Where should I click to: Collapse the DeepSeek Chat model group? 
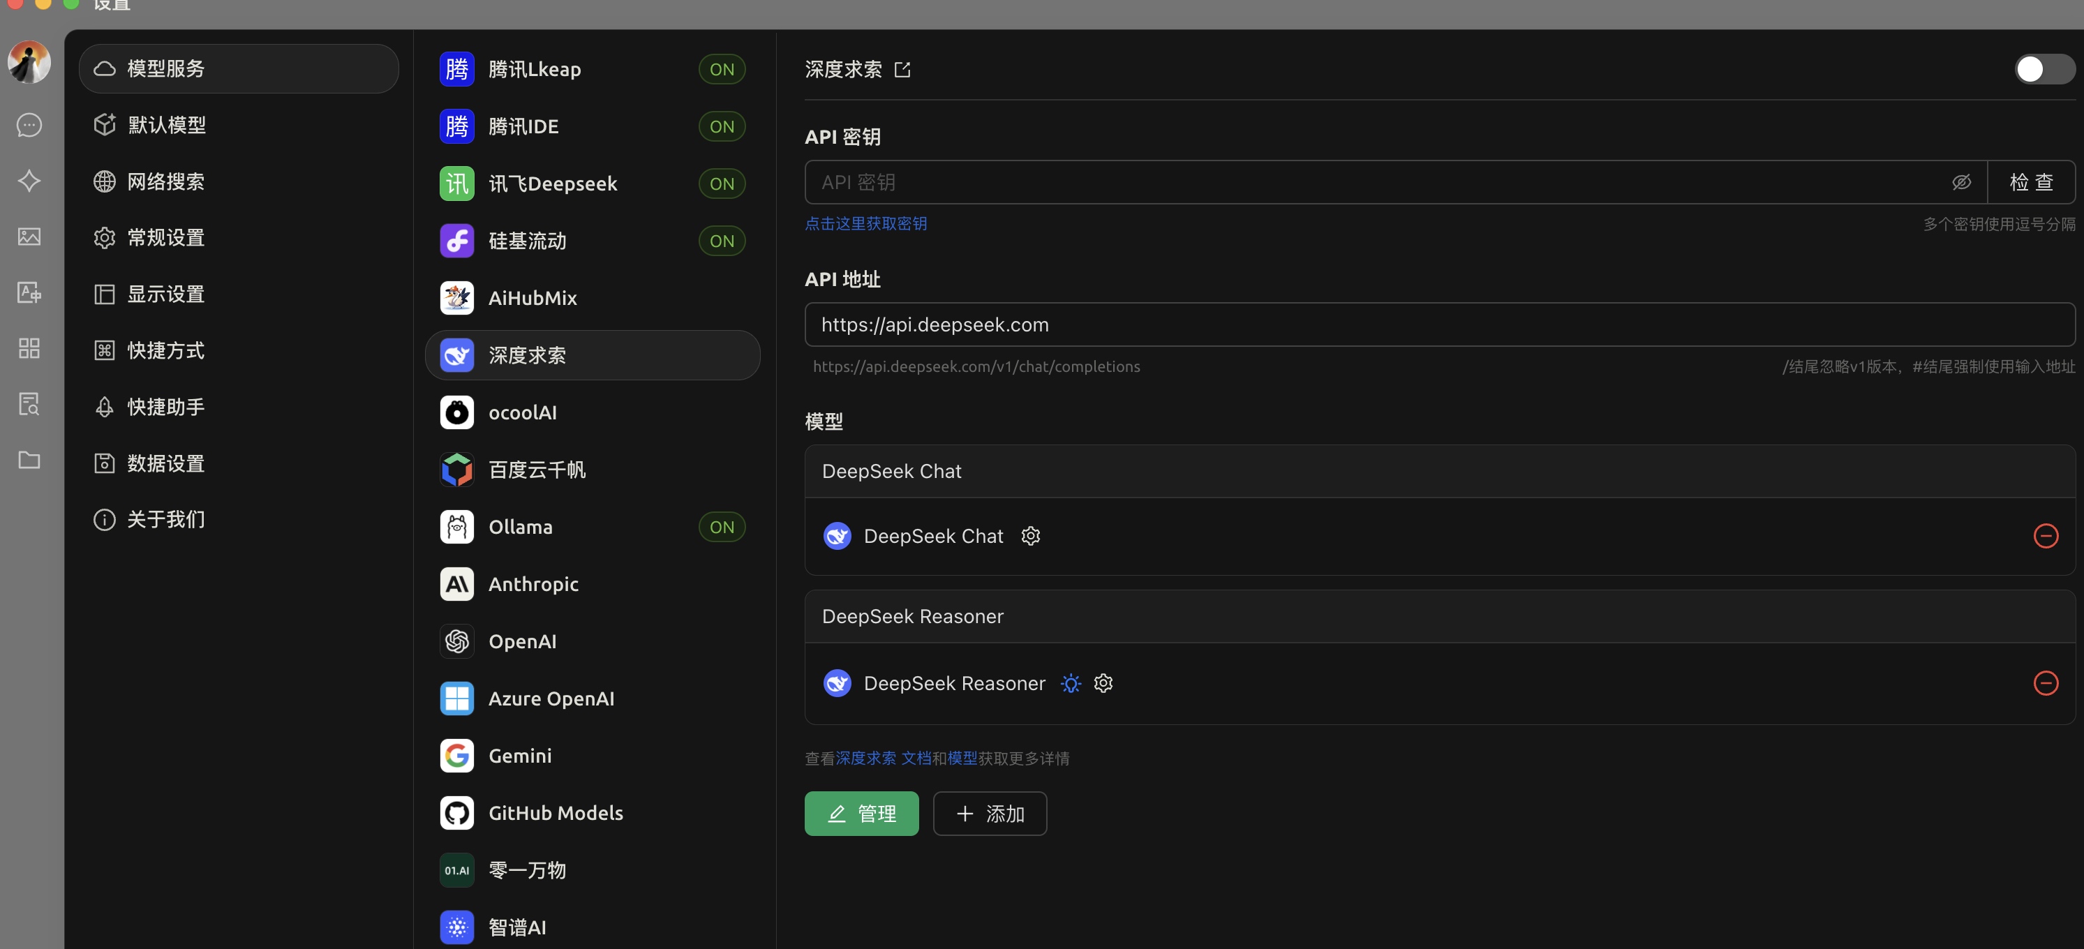1439,471
